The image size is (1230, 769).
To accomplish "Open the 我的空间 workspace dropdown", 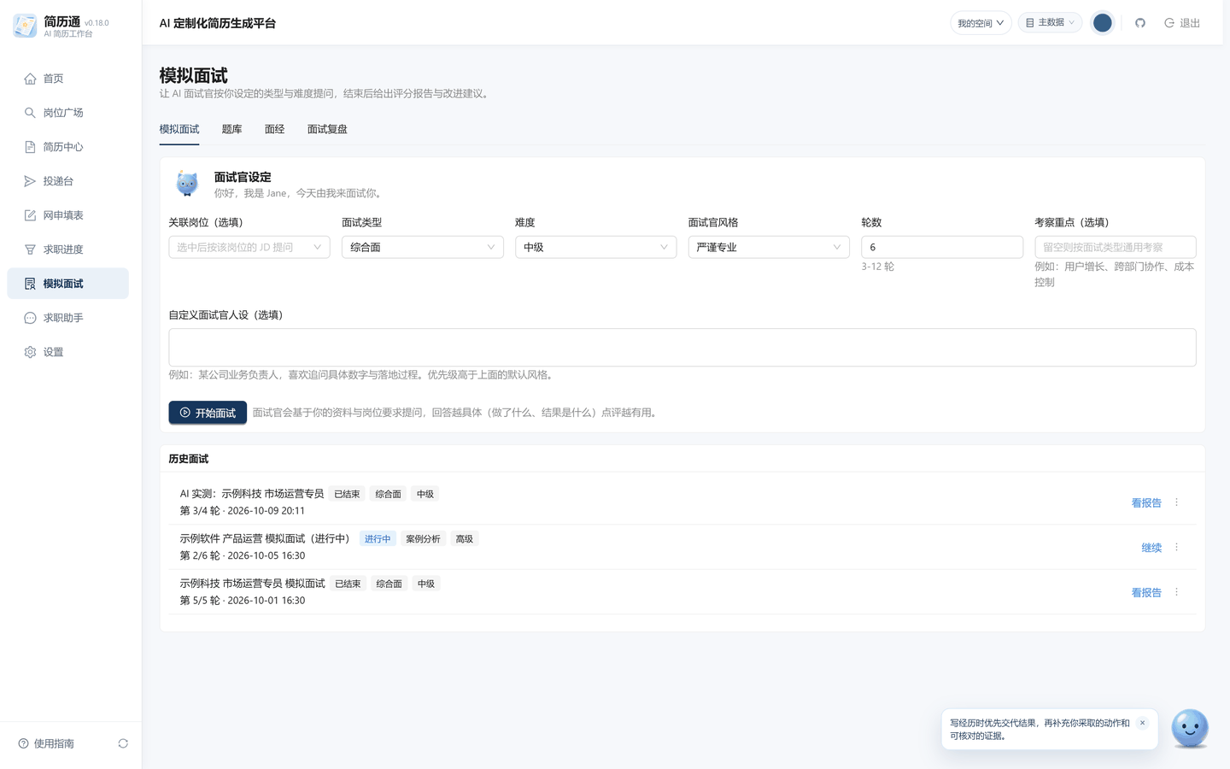I will point(981,23).
